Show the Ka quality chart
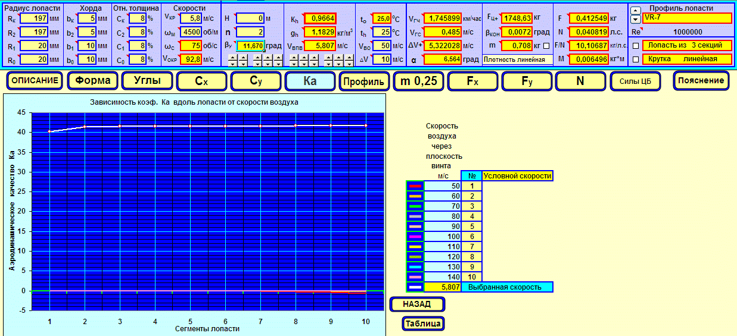The width and height of the screenshot is (737, 336). (x=310, y=81)
